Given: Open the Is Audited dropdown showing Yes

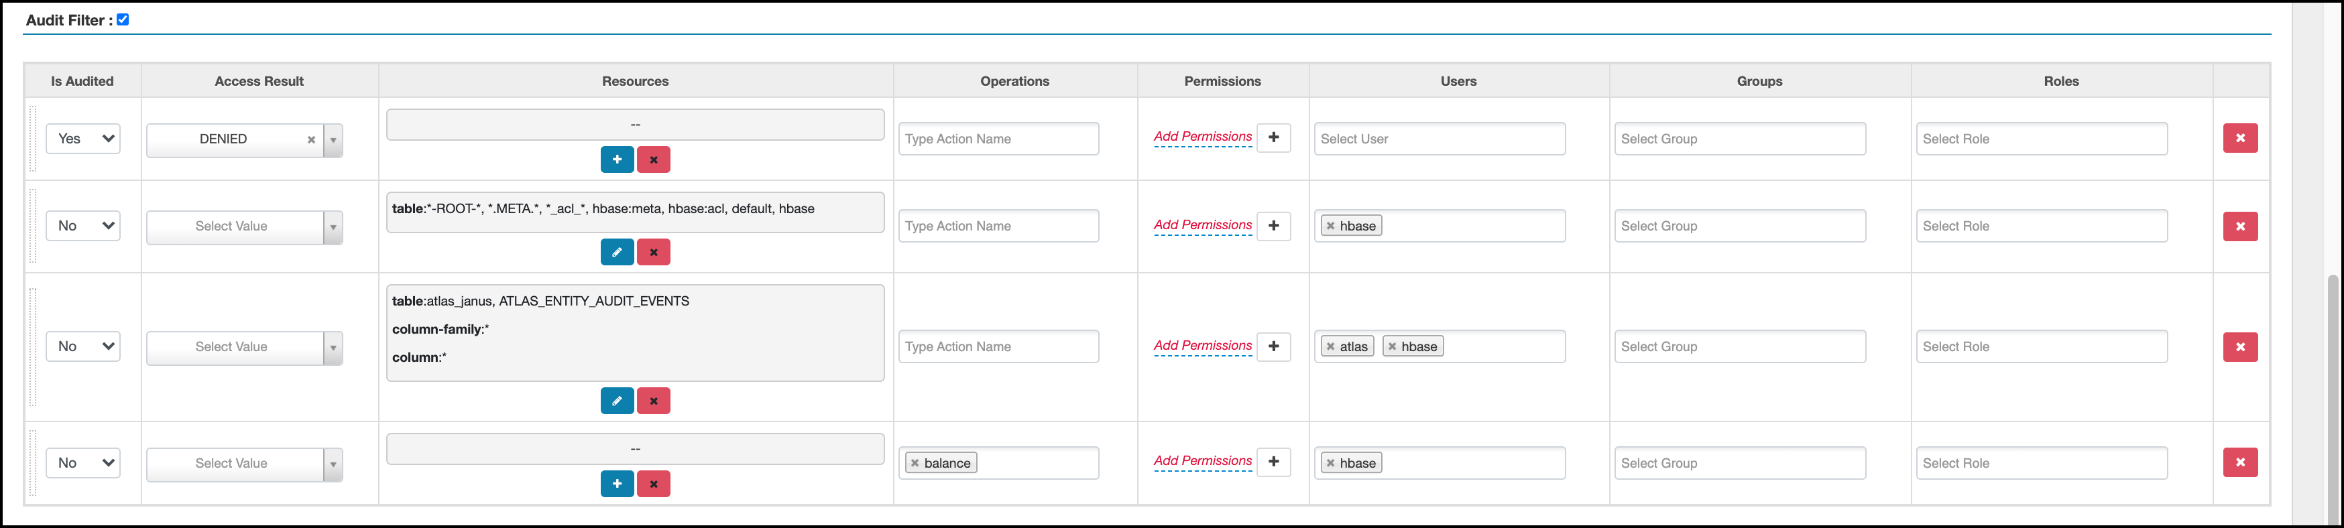Looking at the screenshot, I should click(83, 139).
